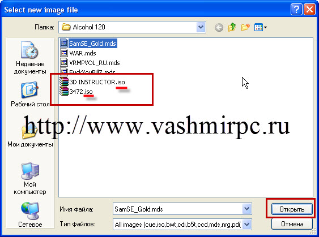Go to Рабочий стол in the places bar

coord(30,94)
